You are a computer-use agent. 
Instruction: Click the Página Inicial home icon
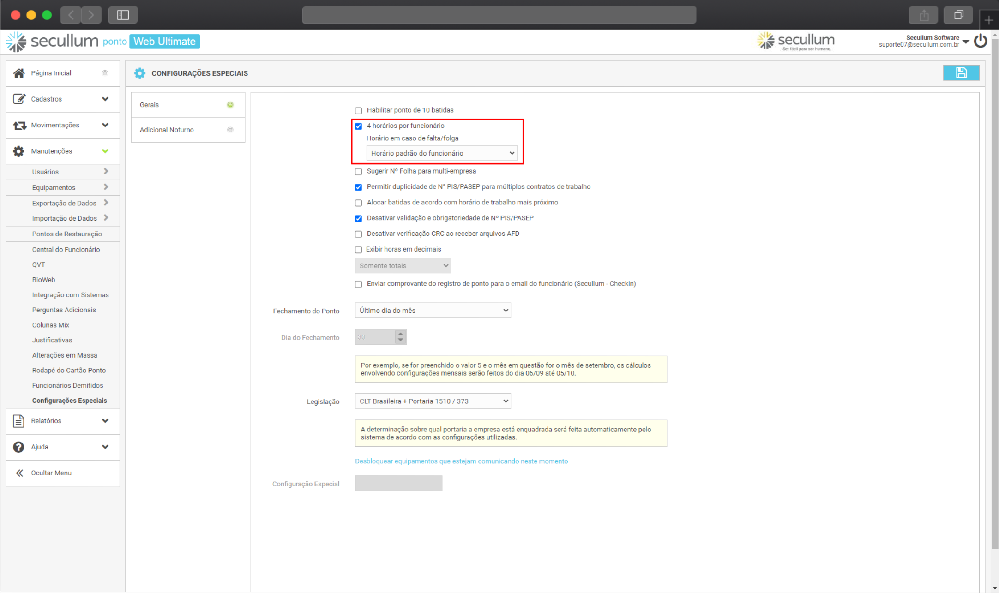[19, 73]
